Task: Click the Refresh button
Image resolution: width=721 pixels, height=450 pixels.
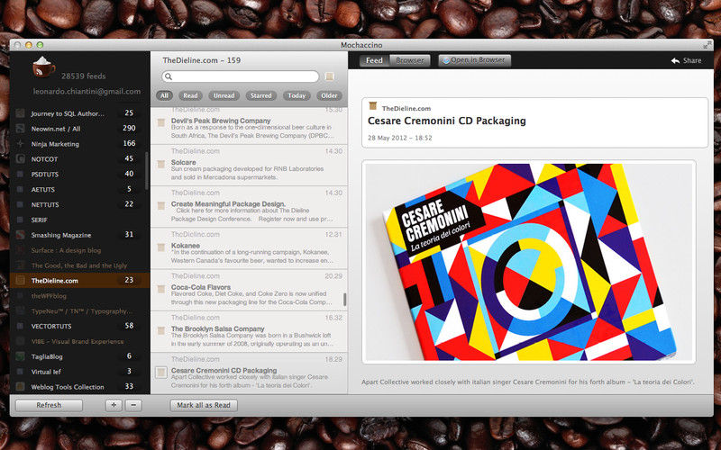Action: 49,405
